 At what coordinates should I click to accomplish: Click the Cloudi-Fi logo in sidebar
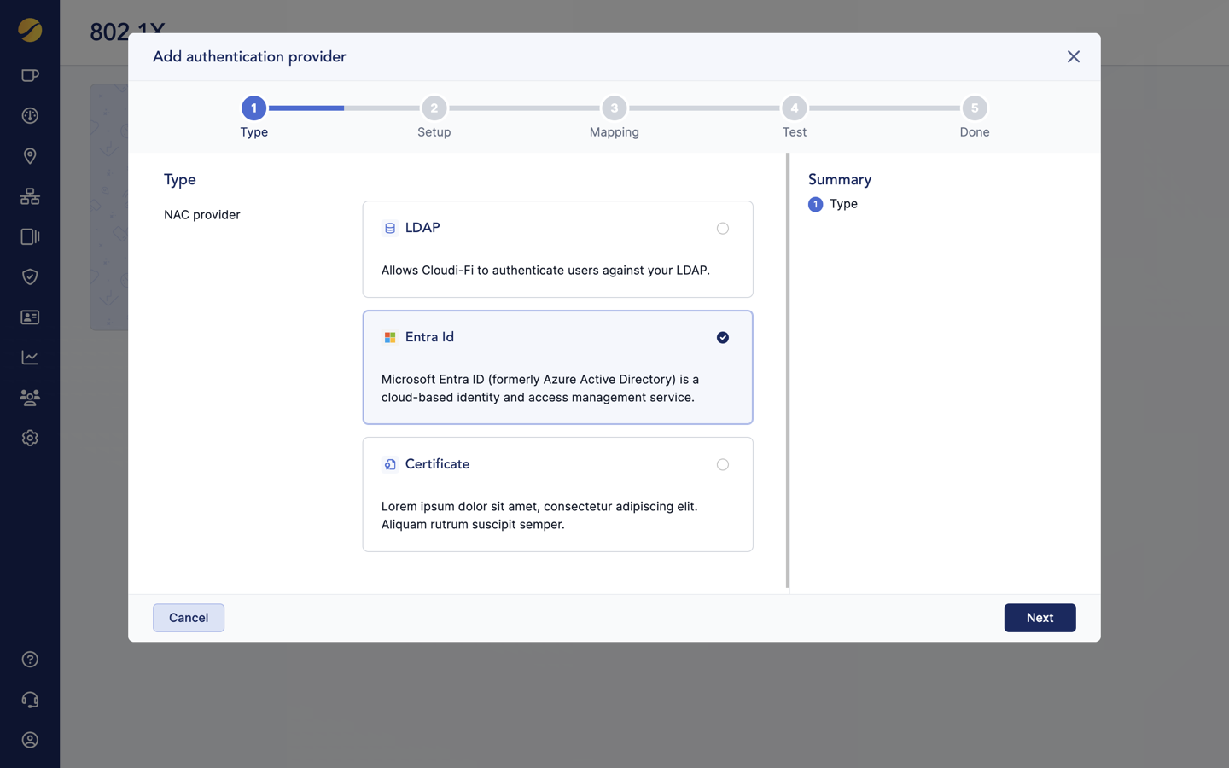[30, 30]
